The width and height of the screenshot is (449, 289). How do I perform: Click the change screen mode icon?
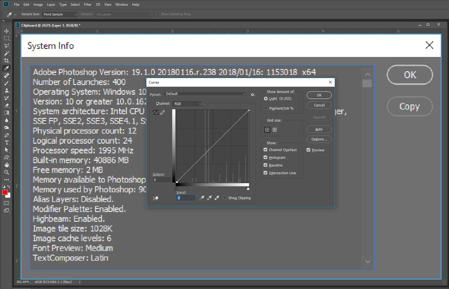pos(7,211)
